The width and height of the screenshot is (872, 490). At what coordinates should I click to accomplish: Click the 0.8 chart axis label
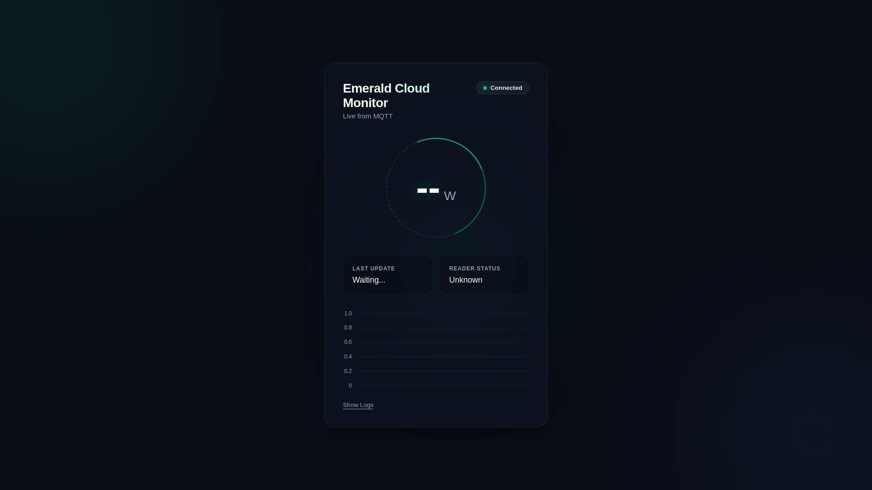click(x=348, y=328)
